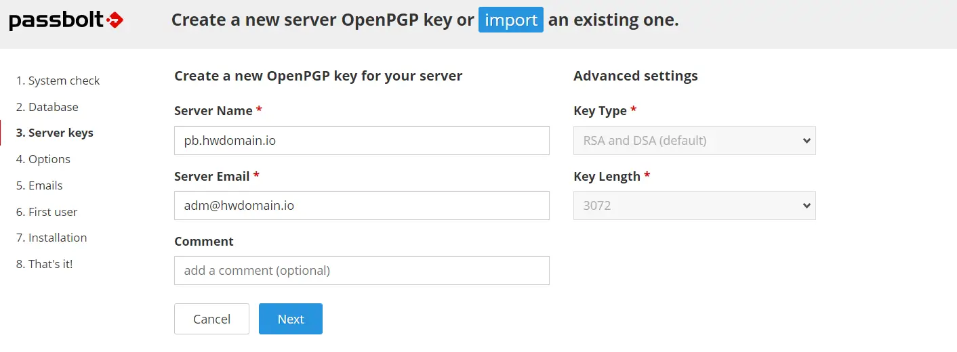Open the Key Type dropdown
This screenshot has height=352, width=957.
coord(694,140)
